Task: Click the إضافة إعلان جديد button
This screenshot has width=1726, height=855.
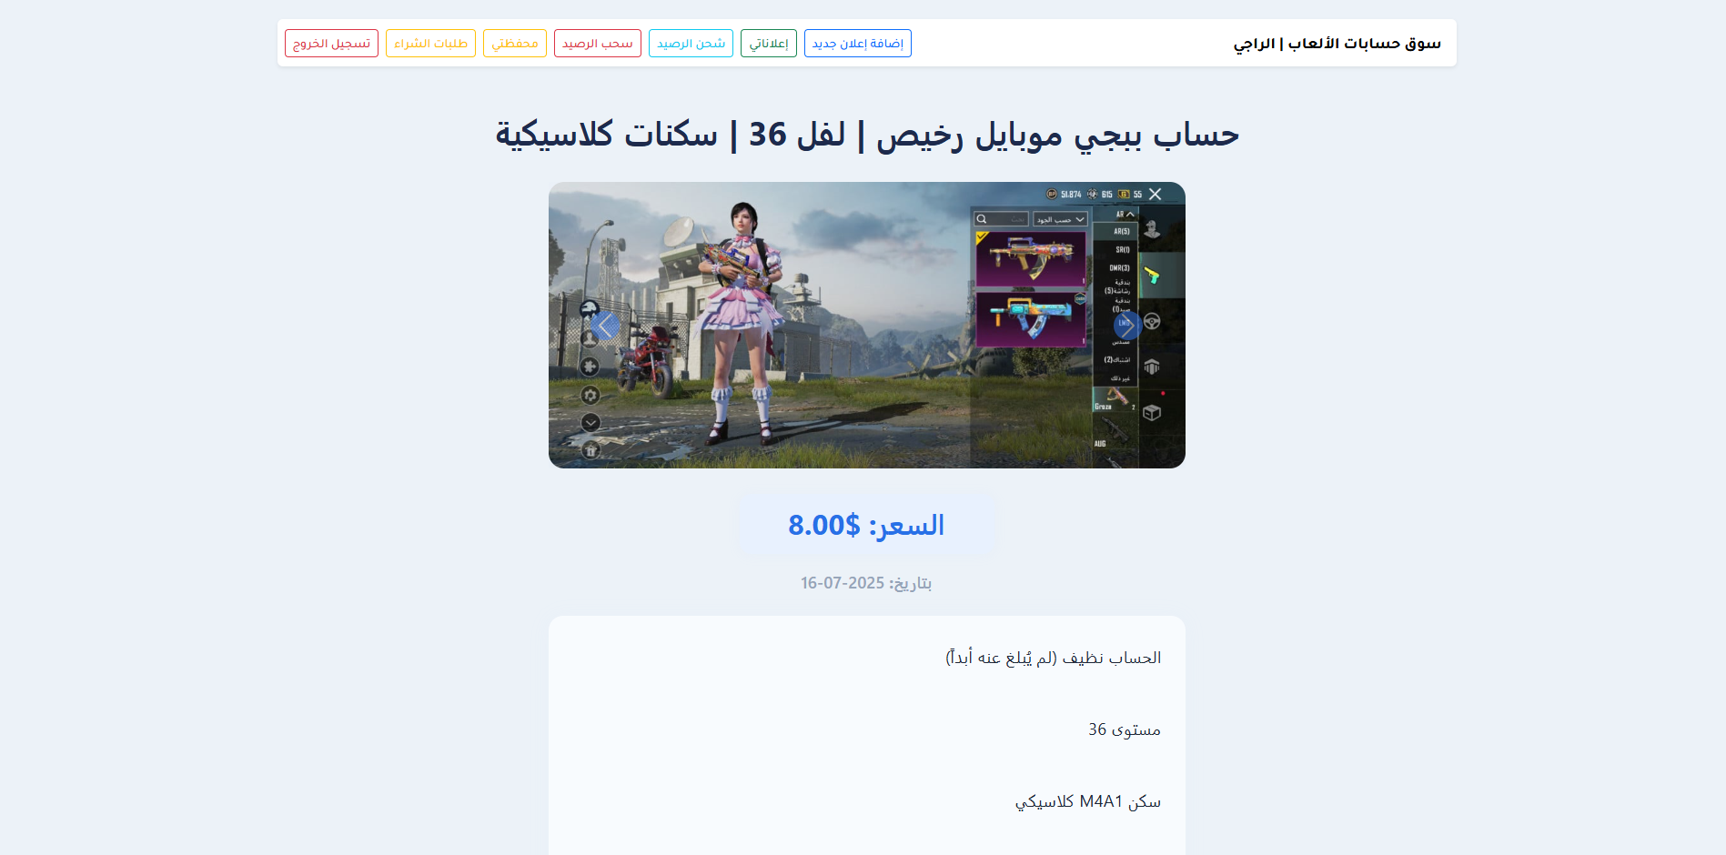Action: pyautogui.click(x=856, y=43)
